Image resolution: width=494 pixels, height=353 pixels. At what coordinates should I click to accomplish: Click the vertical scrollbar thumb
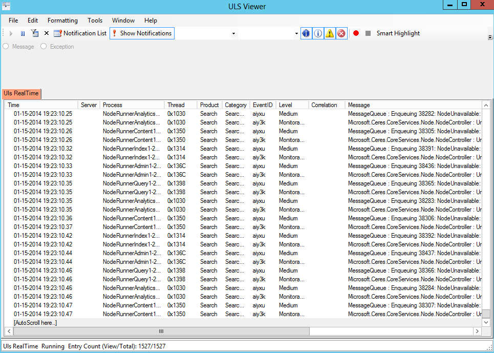pyautogui.click(x=486, y=313)
